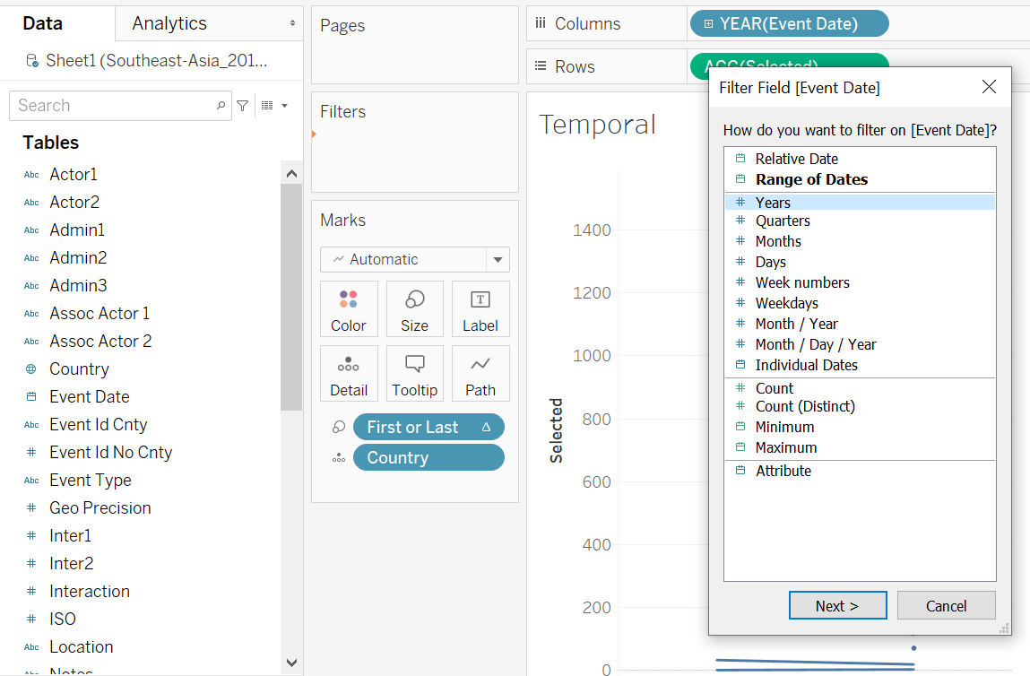Click the data source icon for Sheet1
This screenshot has width=1030, height=676.
point(32,61)
